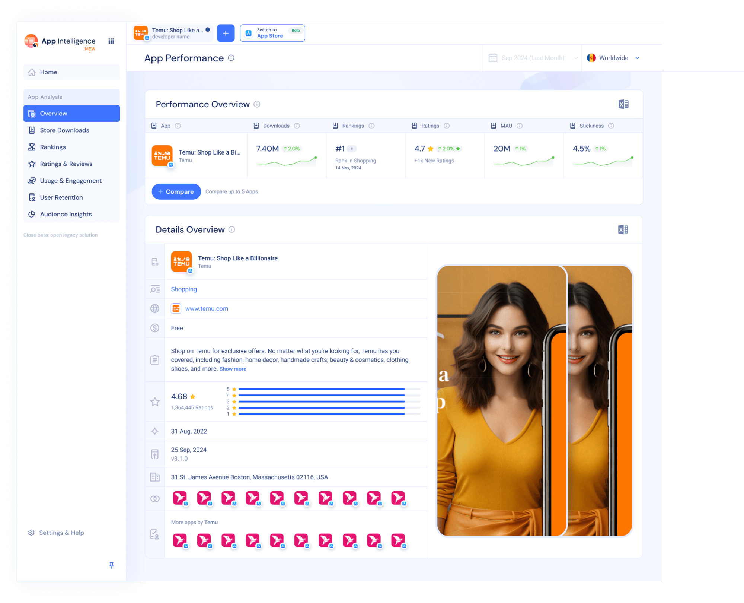Image resolution: width=744 pixels, height=603 pixels.
Task: Go to Home in the sidebar
Action: point(49,72)
